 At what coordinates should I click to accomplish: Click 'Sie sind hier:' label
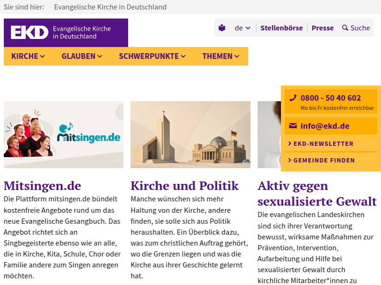[x=24, y=7]
